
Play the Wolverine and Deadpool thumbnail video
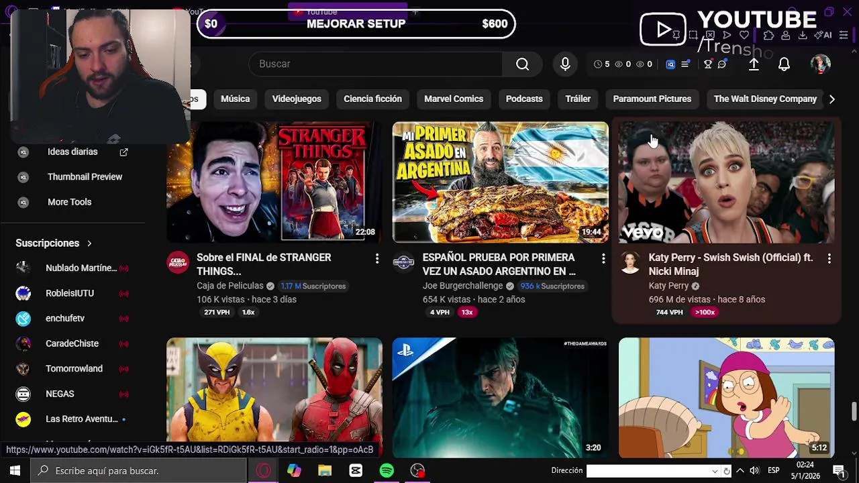[274, 398]
